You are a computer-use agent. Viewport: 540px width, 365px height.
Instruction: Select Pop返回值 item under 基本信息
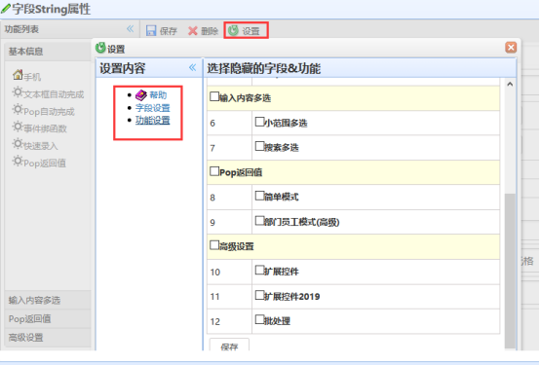pos(45,164)
